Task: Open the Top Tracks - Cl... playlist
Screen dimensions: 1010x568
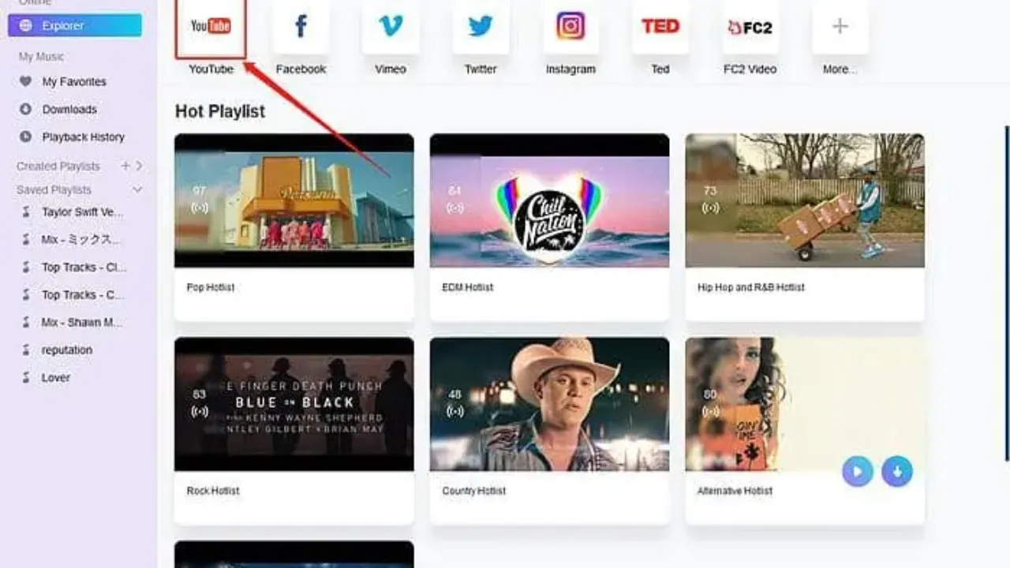Action: point(84,267)
